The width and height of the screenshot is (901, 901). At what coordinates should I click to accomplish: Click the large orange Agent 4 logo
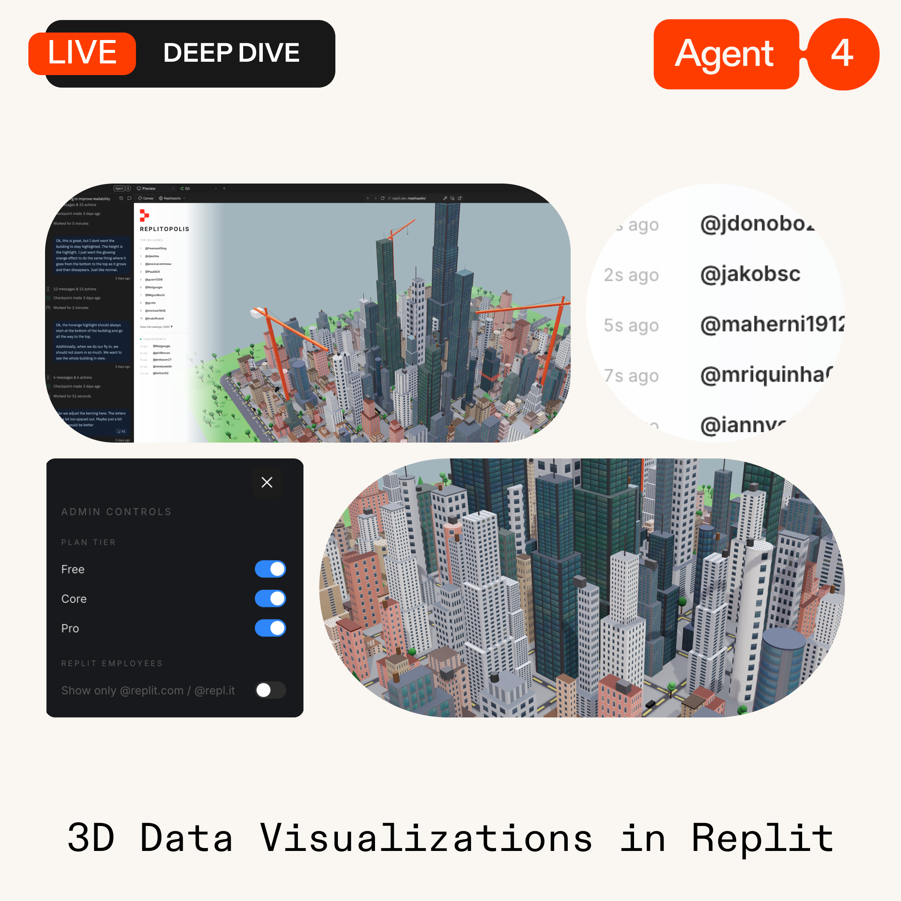pyautogui.click(x=766, y=54)
